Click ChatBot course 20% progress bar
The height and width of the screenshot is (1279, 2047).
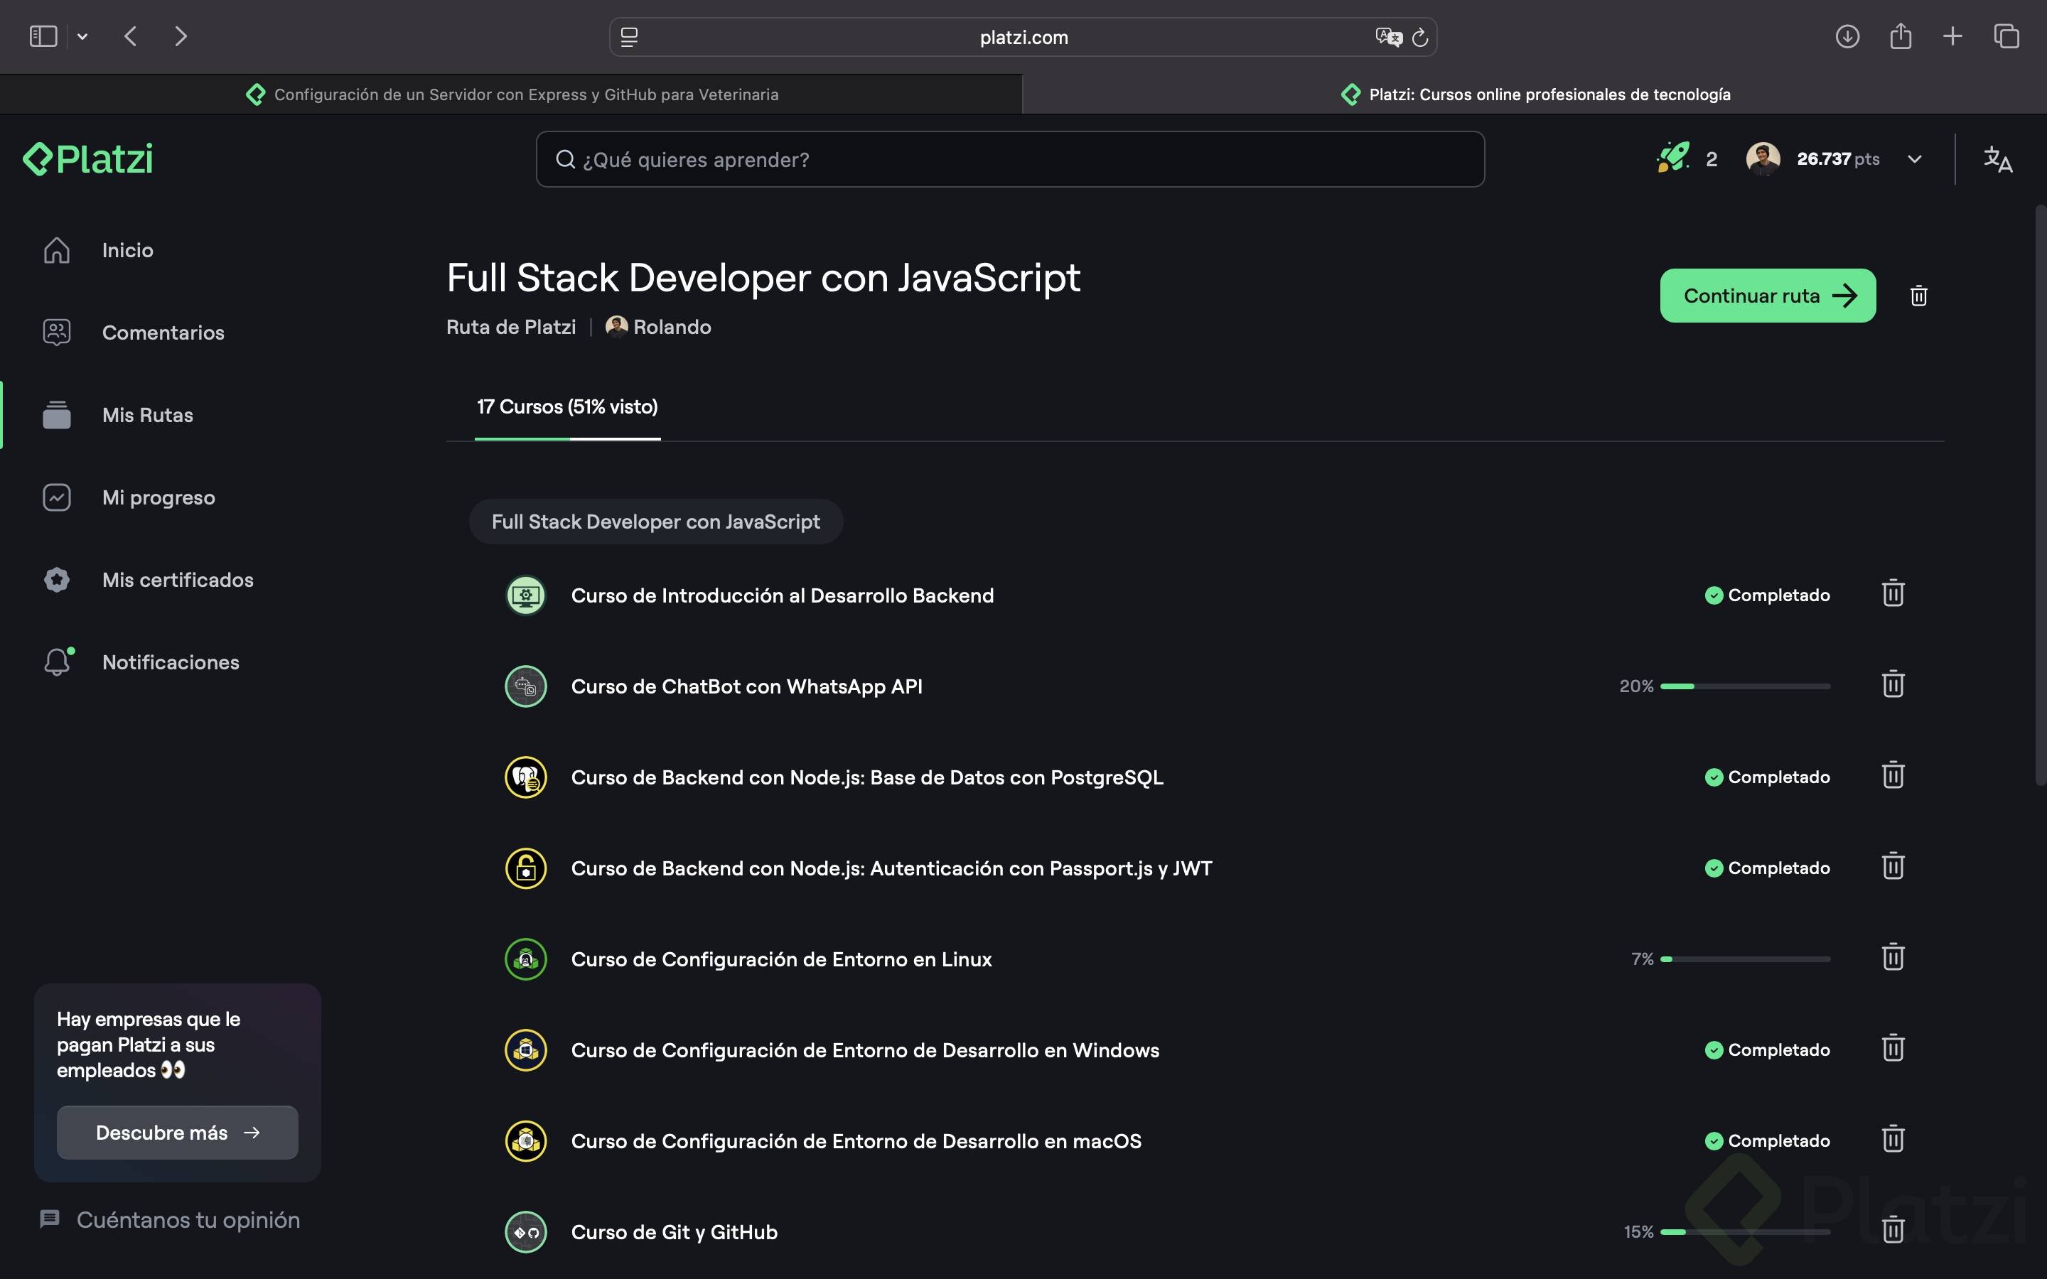1744,686
